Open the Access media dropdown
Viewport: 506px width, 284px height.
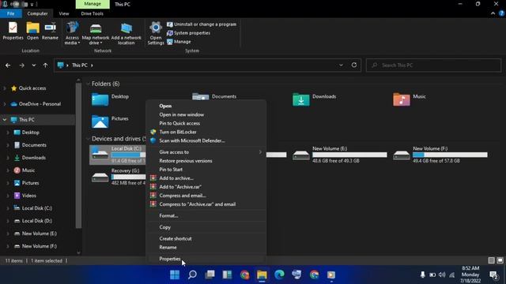click(x=72, y=33)
